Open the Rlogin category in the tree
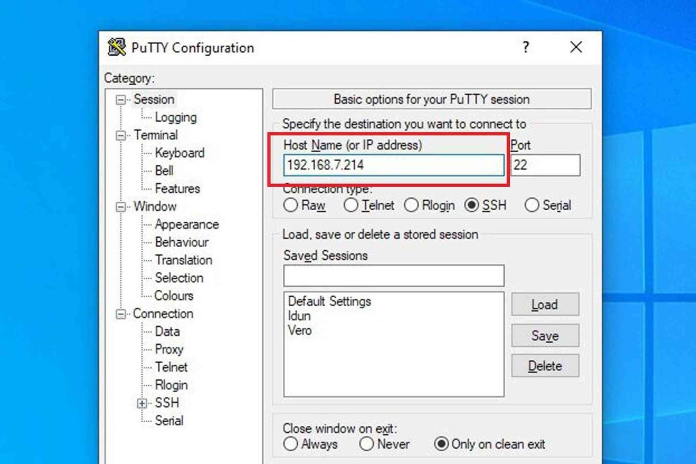 [x=171, y=385]
